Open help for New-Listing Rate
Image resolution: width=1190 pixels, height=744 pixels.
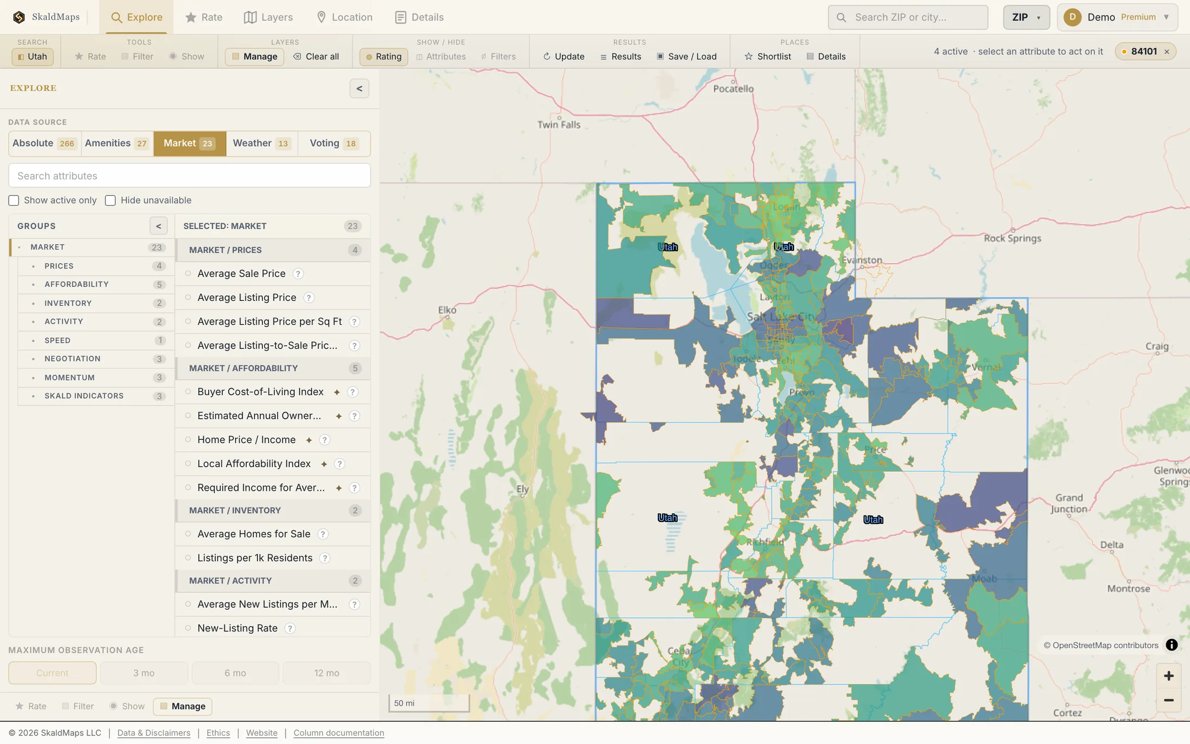point(290,628)
